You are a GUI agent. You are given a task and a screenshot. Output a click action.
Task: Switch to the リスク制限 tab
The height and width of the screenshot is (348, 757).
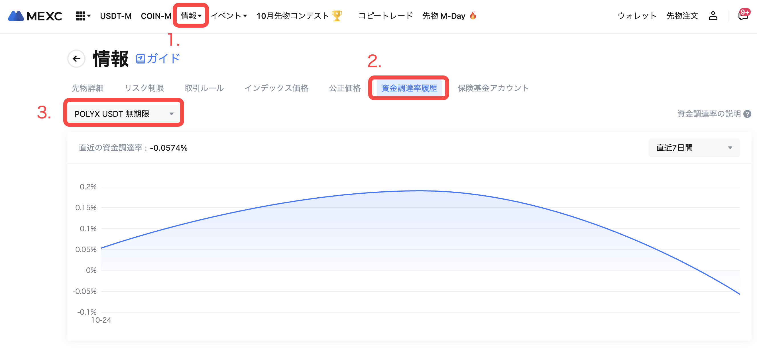coord(144,88)
